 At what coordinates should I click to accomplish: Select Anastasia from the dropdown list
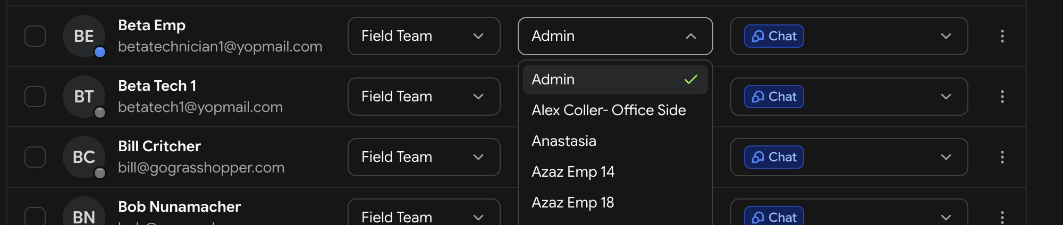(x=615, y=141)
